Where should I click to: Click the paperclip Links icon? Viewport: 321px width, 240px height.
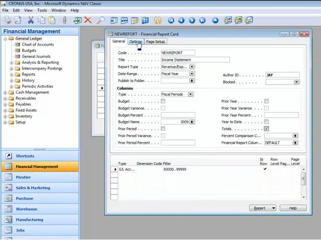(x=64, y=20)
